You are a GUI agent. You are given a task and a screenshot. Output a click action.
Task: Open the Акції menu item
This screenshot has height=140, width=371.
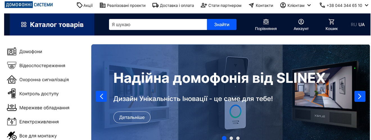click(x=85, y=5)
